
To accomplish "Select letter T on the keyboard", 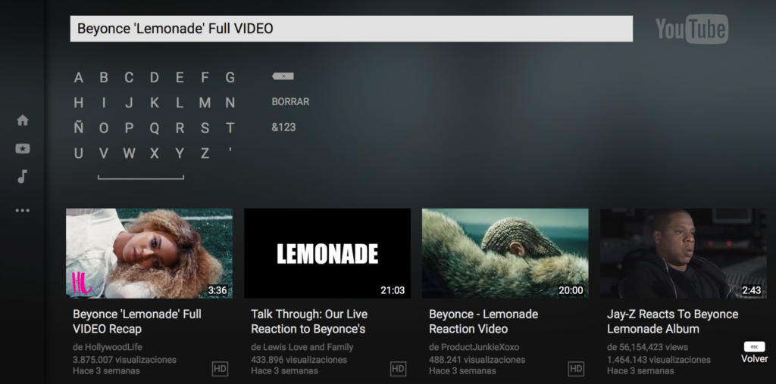I will (x=230, y=129).
